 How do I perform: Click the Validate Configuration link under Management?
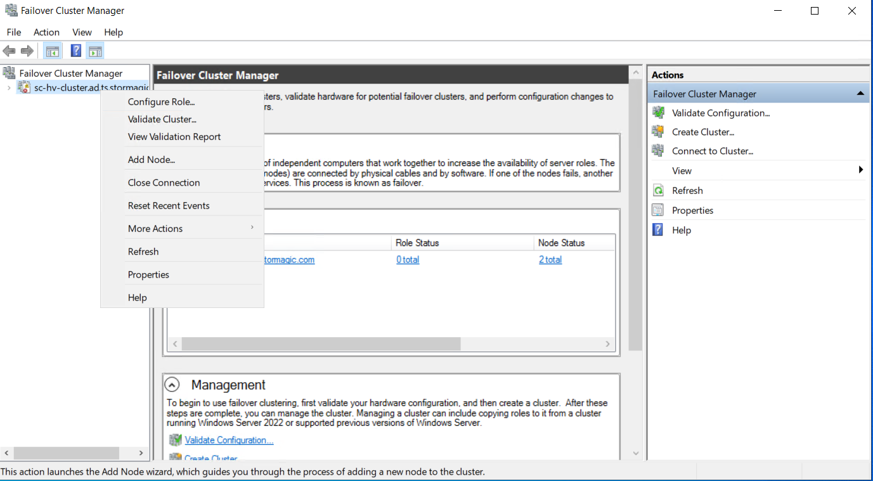click(x=229, y=440)
